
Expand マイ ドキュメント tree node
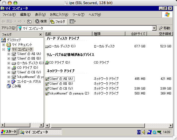pyautogui.click(x=4, y=45)
